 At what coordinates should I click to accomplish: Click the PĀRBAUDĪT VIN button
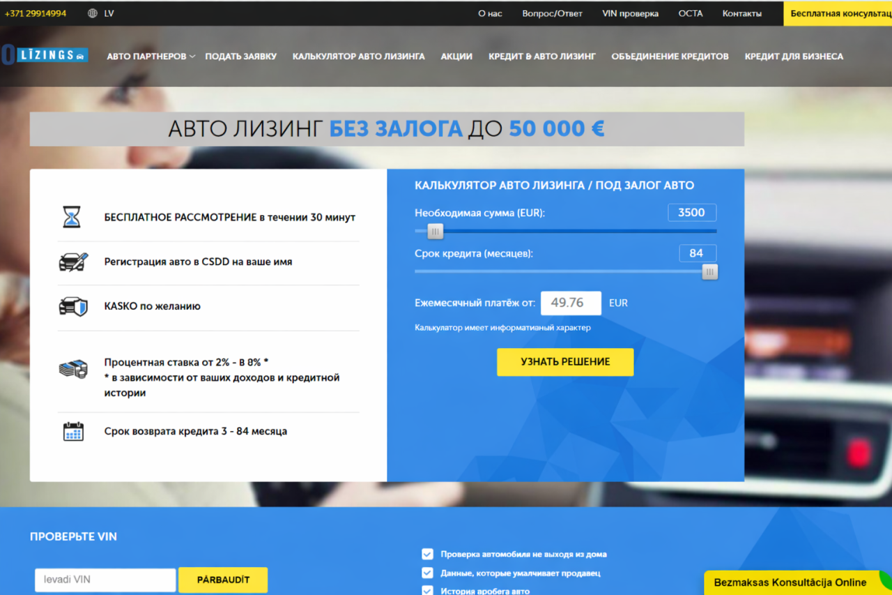point(223,580)
